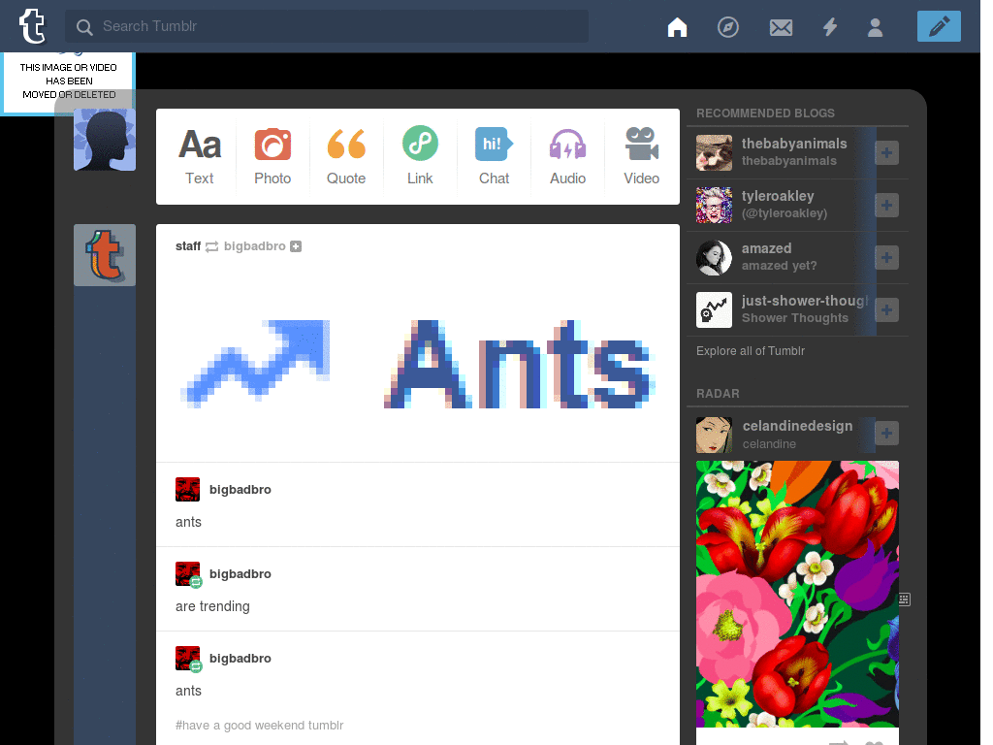Focus the Search Tumblr field
The height and width of the screenshot is (745, 993).
coord(326,26)
